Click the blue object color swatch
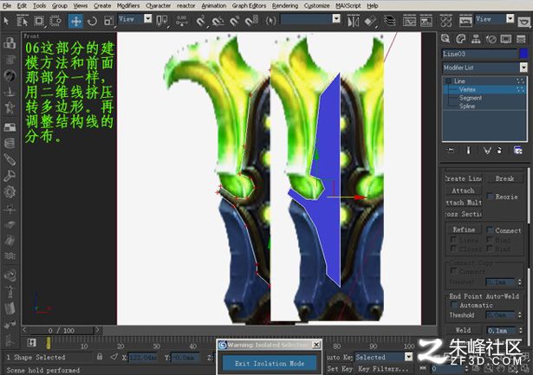The width and height of the screenshot is (533, 375). coord(523,54)
